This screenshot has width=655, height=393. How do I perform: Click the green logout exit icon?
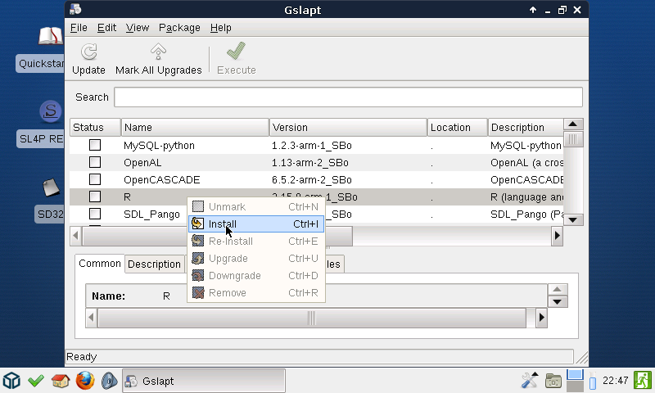643,381
